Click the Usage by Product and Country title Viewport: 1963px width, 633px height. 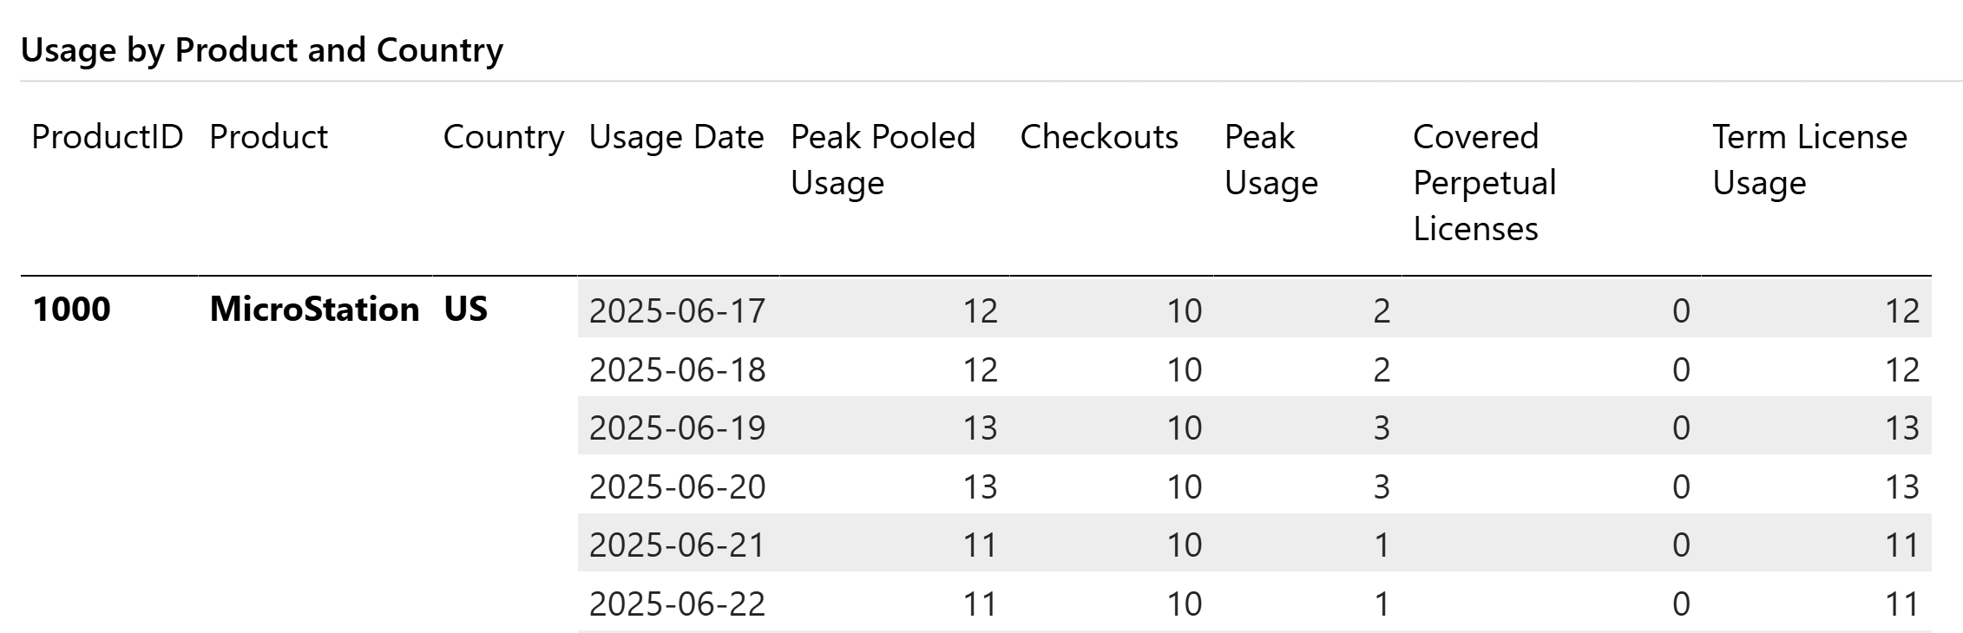[261, 50]
